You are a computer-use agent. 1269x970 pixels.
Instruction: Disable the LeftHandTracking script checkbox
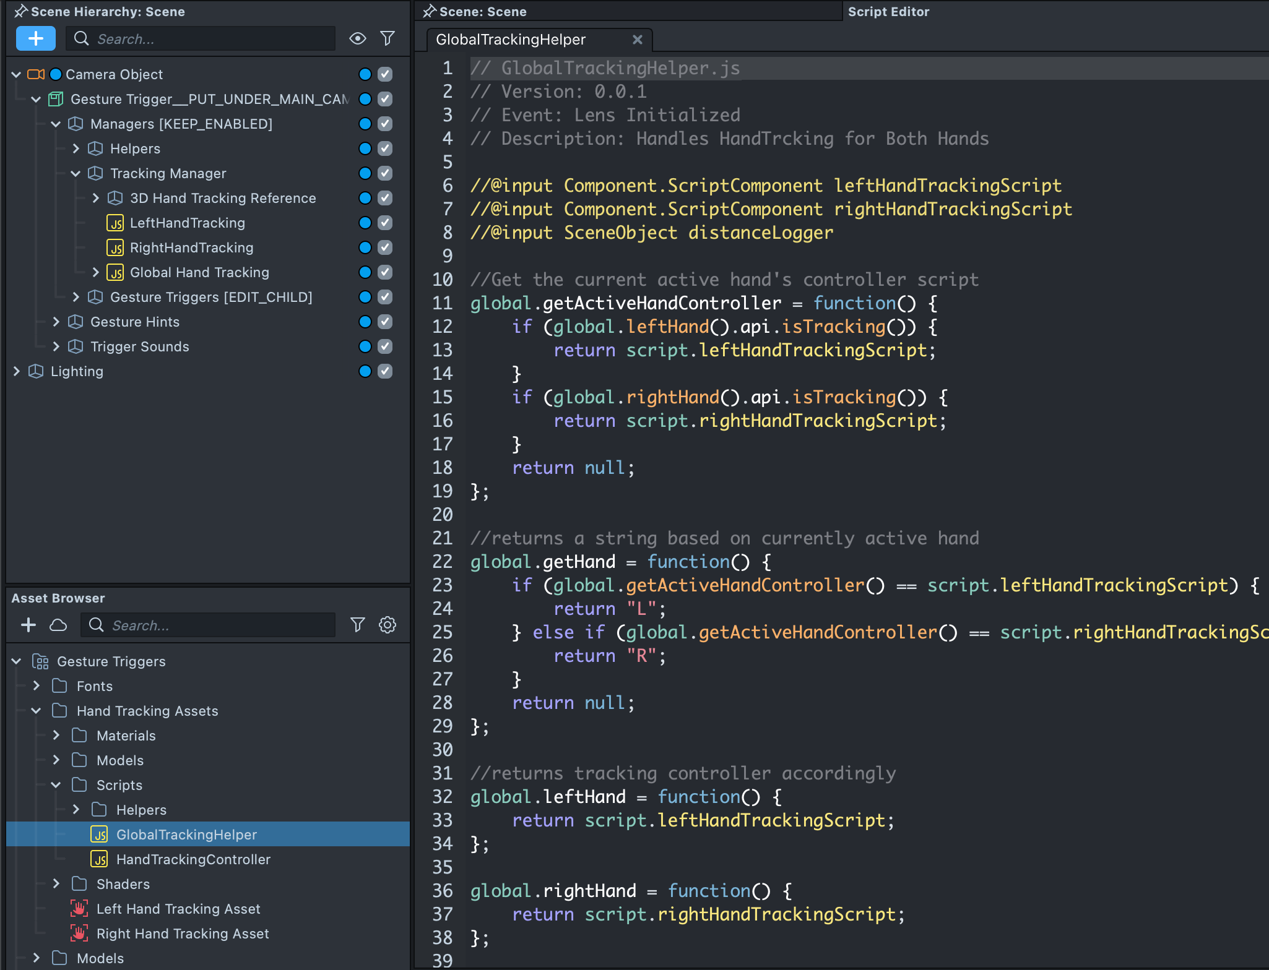(385, 223)
